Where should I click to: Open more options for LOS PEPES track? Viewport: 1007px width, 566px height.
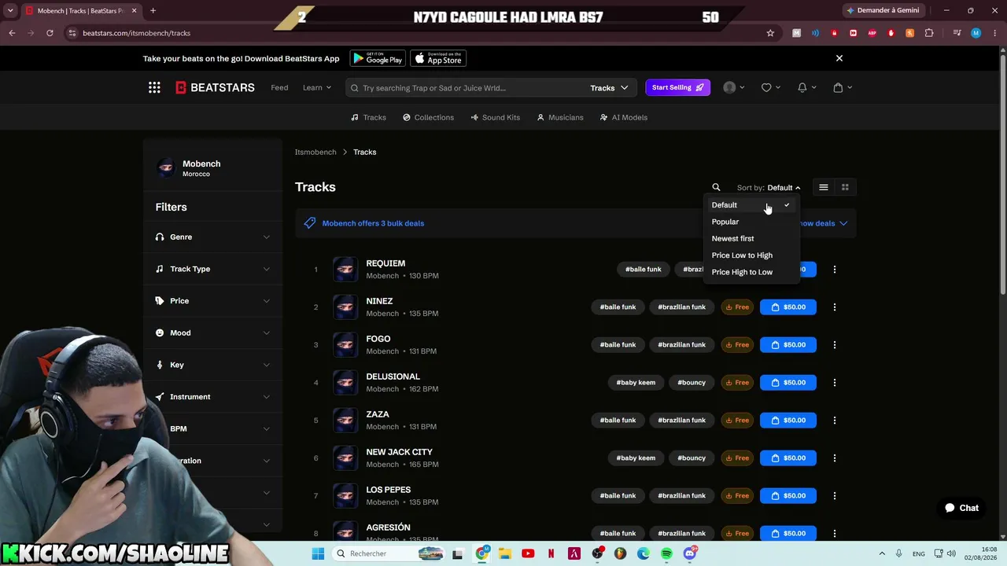[x=835, y=495]
